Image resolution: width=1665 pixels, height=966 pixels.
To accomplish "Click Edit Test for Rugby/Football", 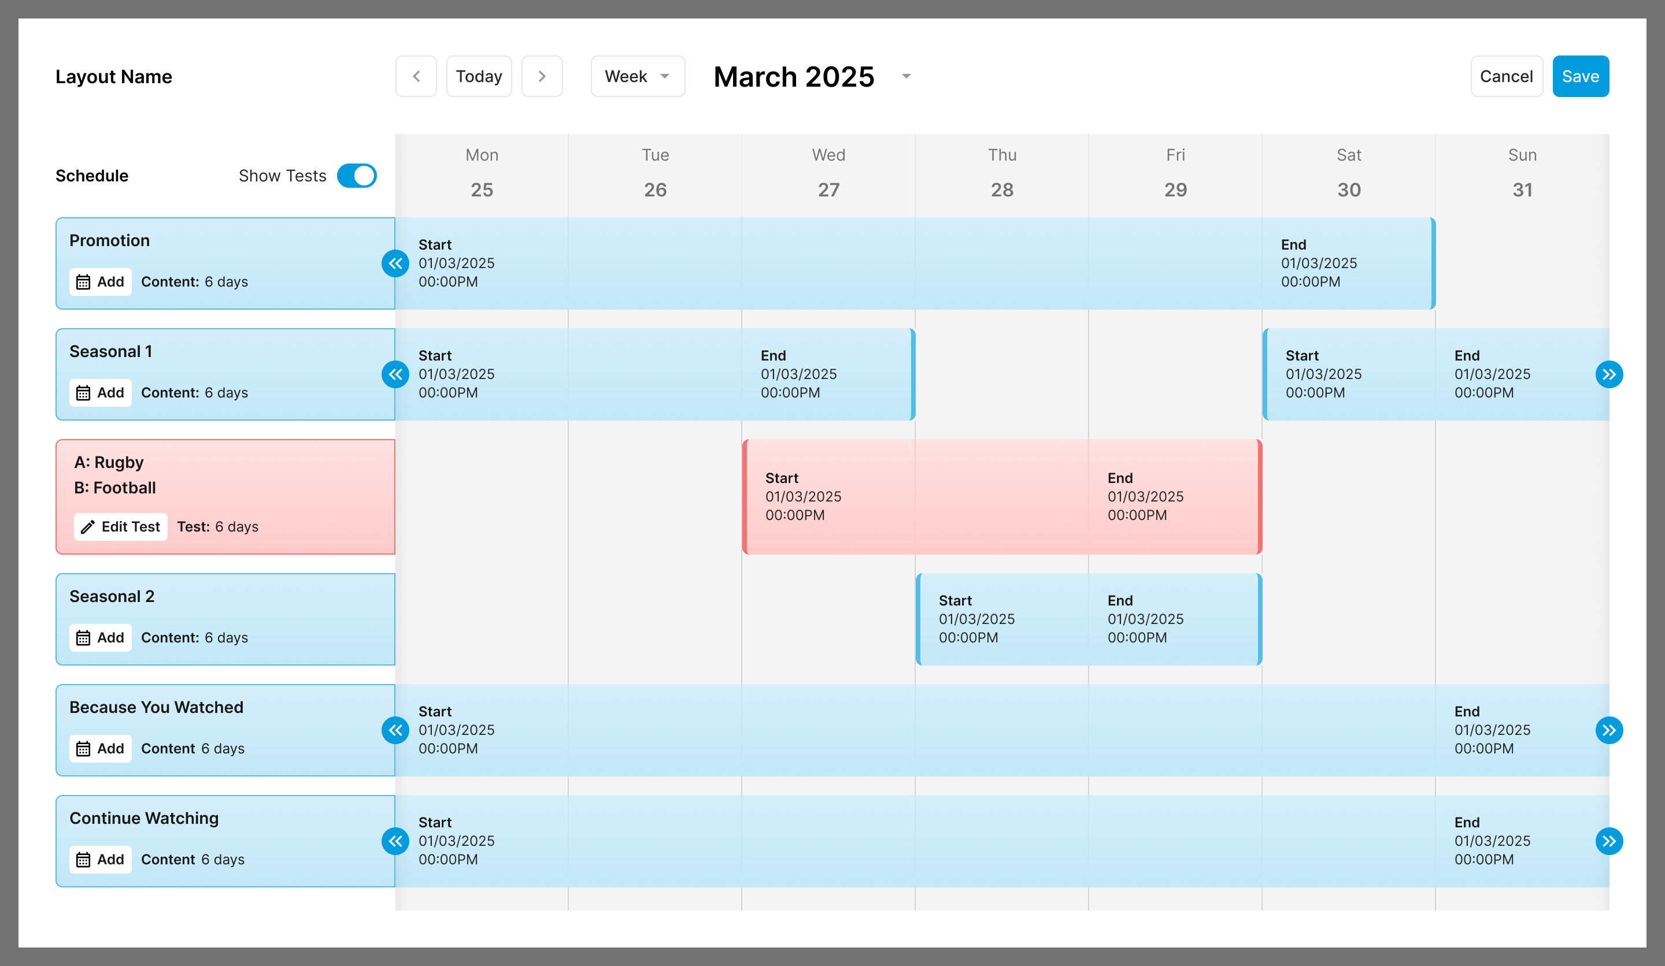I will (x=121, y=527).
